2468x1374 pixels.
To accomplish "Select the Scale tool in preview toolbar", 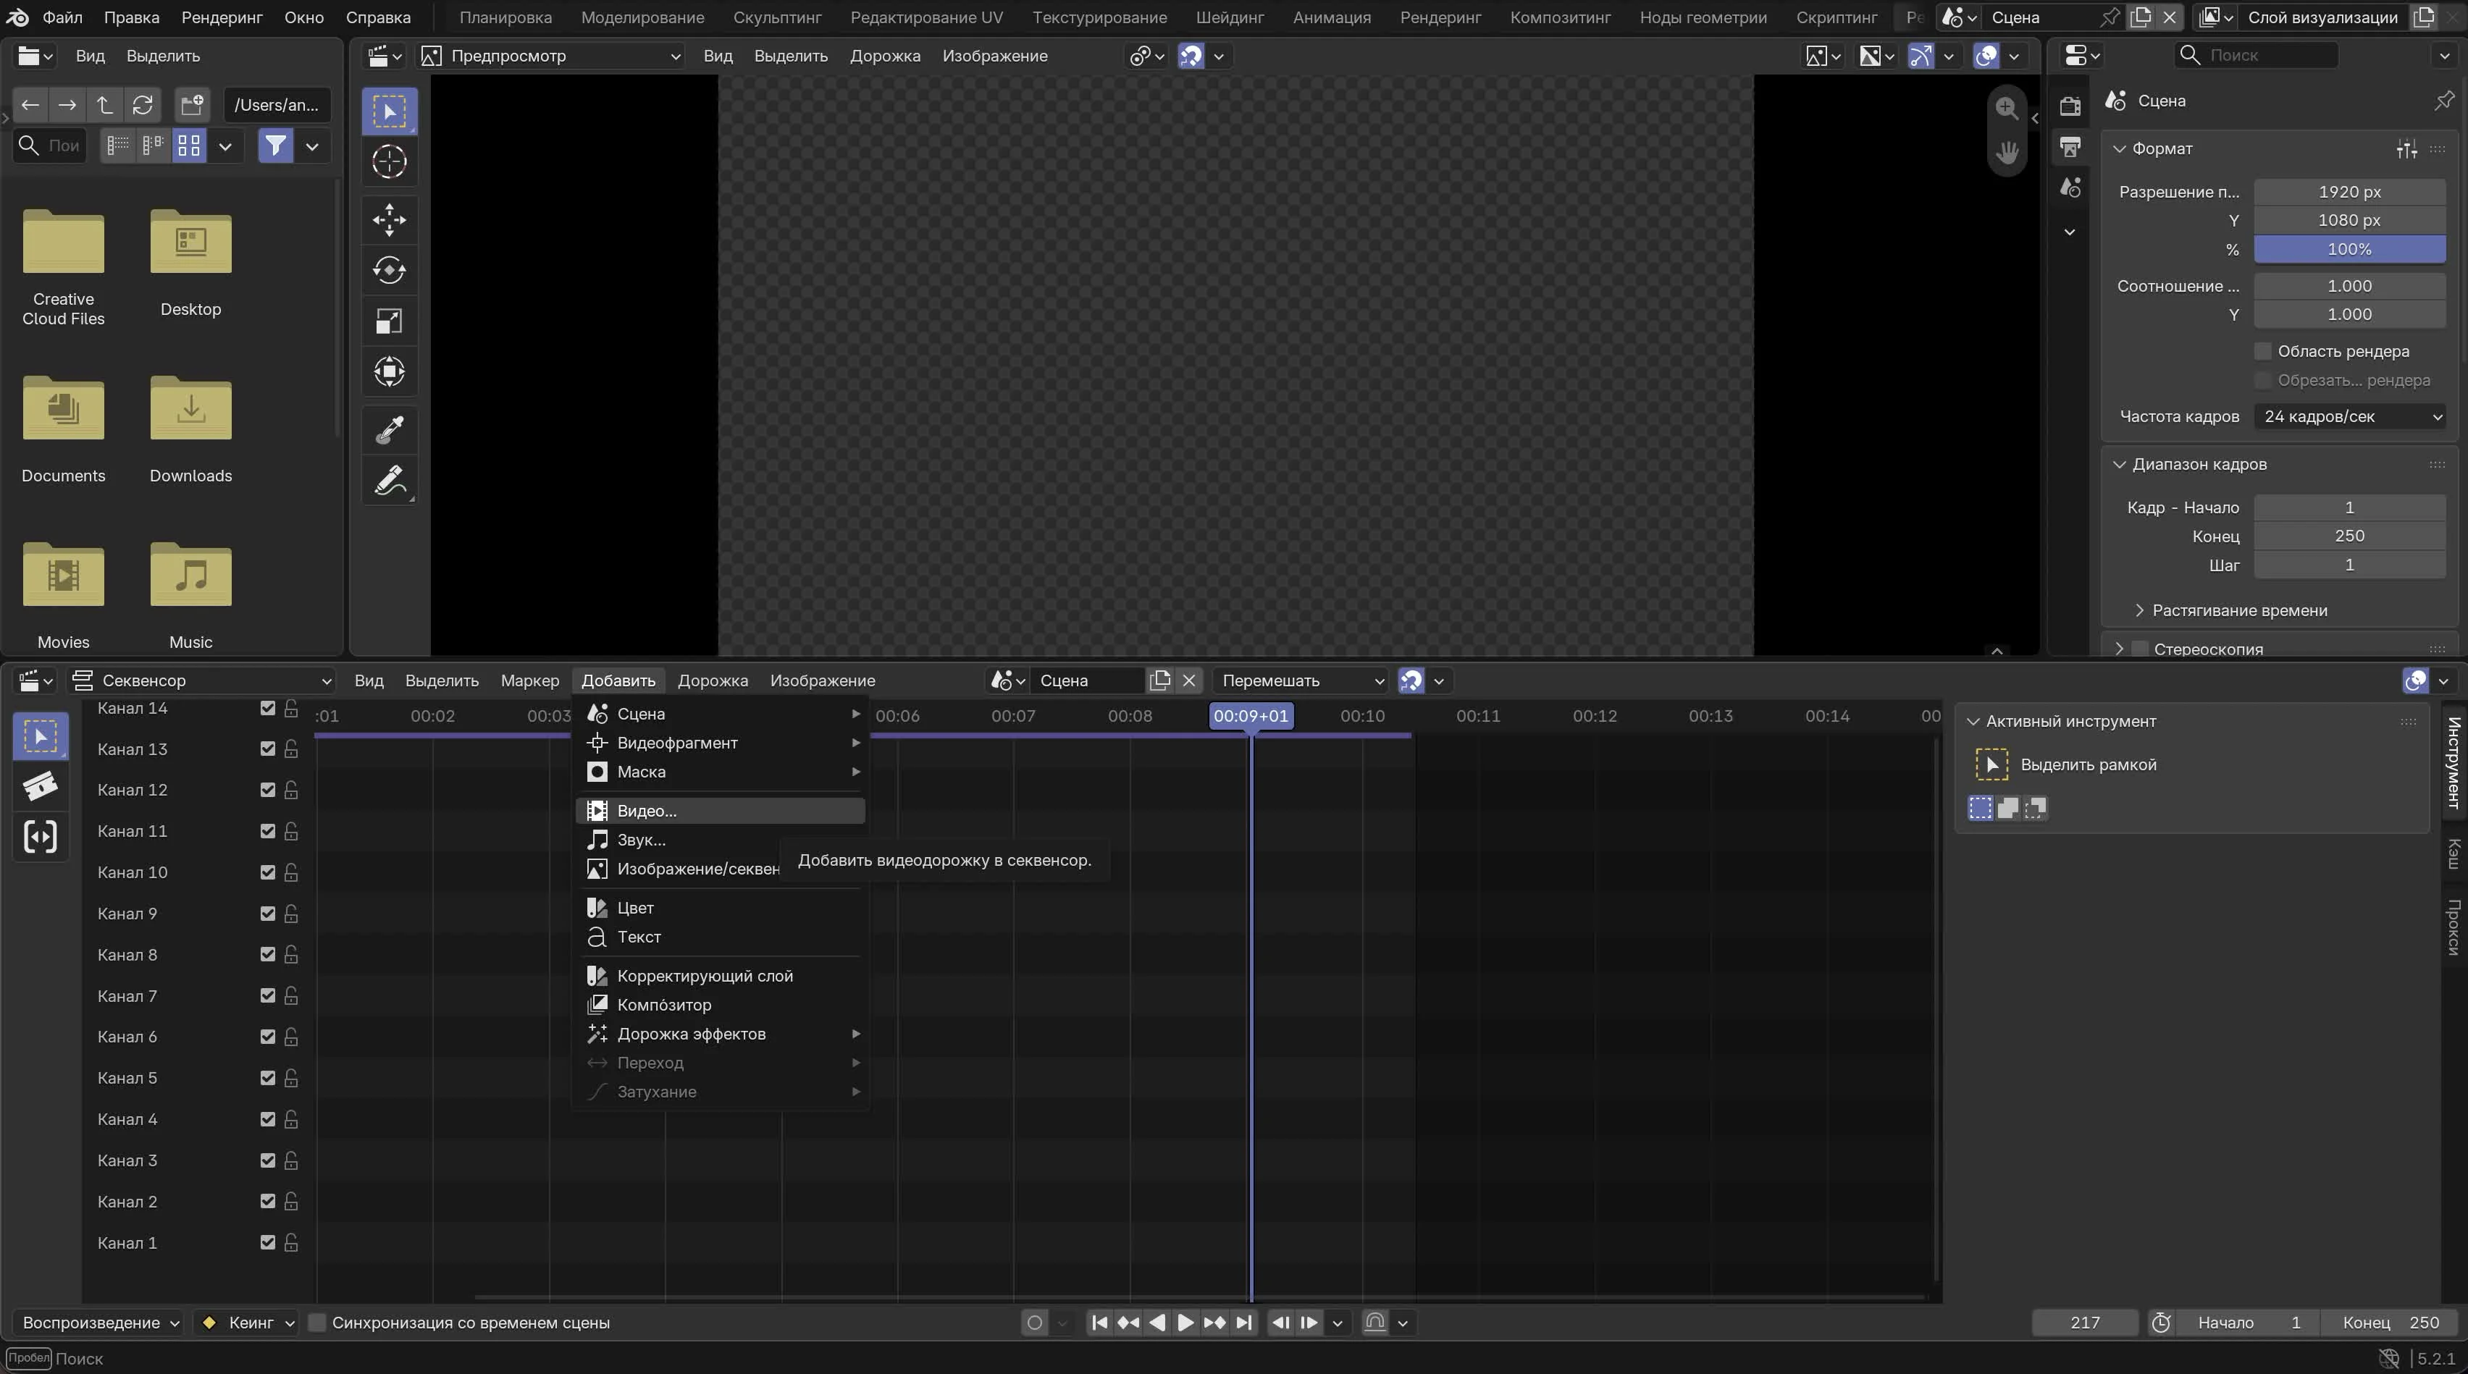I will (x=389, y=321).
